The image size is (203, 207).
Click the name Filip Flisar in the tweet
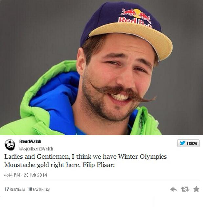click(99, 165)
